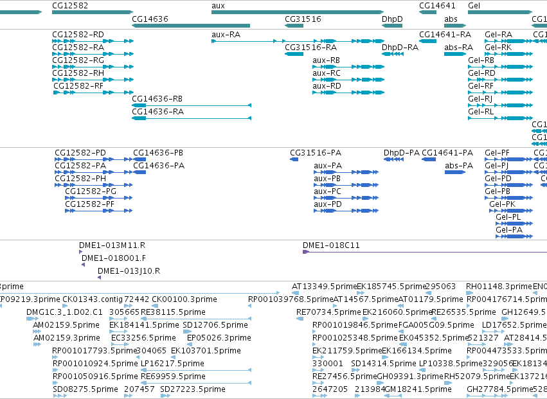Select protein Gel-PL

pos(508,217)
